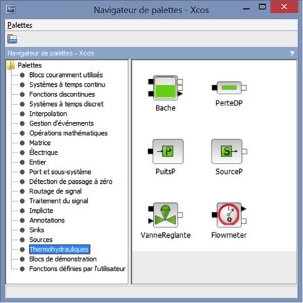Pick the PuitsP pressure sink block

coord(166,151)
